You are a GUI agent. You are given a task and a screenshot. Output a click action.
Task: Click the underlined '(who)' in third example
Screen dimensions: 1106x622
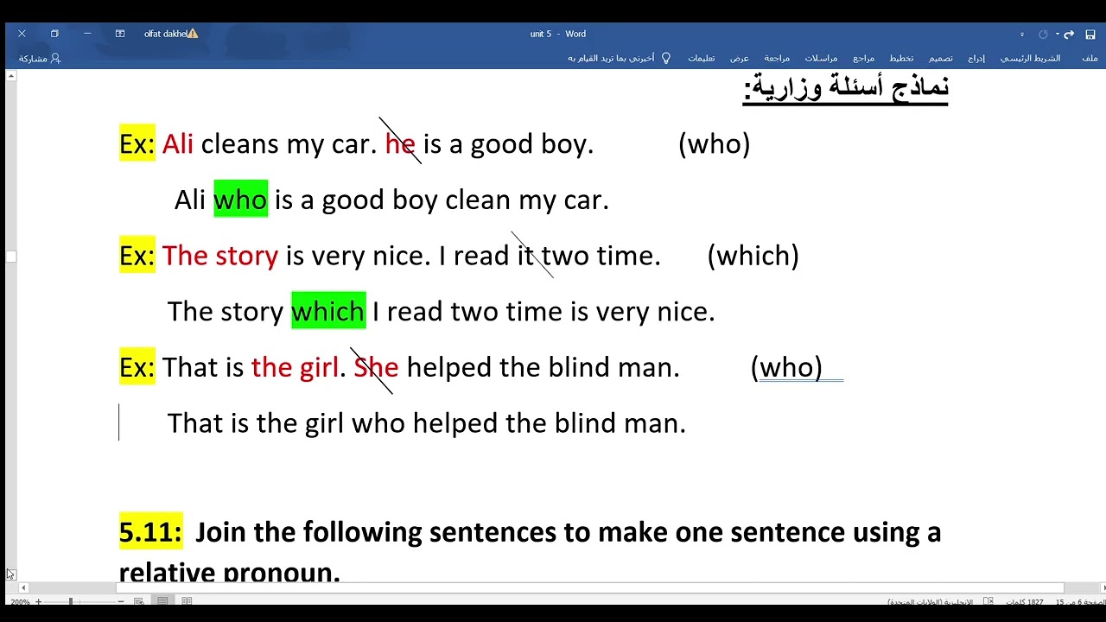[x=786, y=367]
